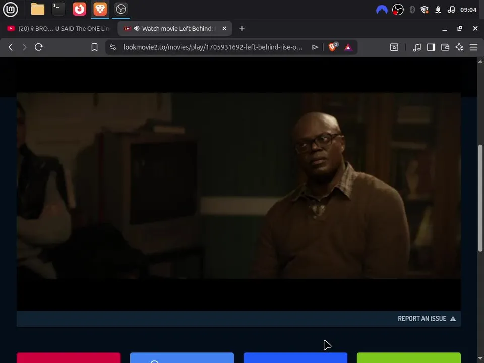
Task: Open the Brave hamburger main menu
Action: pyautogui.click(x=473, y=47)
